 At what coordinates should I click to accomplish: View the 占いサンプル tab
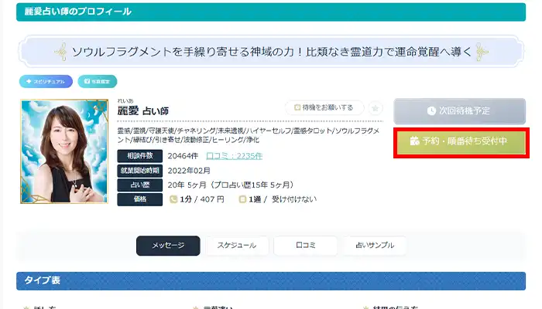[x=375, y=246]
